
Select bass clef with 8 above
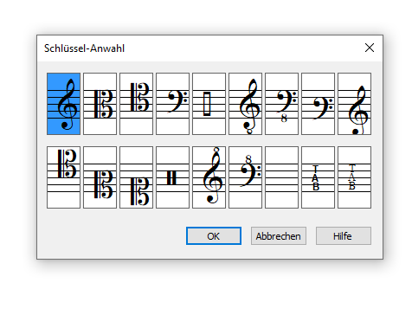point(245,177)
